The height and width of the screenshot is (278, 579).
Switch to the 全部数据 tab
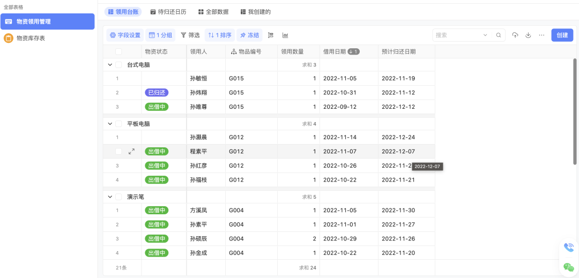click(213, 12)
